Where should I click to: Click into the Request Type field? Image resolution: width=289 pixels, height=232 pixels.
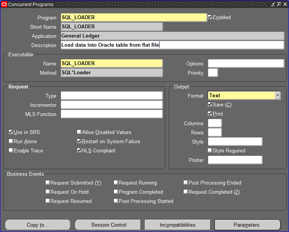[112, 96]
